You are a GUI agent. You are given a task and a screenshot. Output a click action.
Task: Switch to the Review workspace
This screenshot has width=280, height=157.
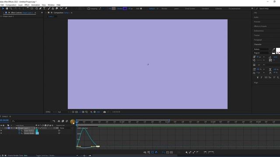(x=164, y=9)
